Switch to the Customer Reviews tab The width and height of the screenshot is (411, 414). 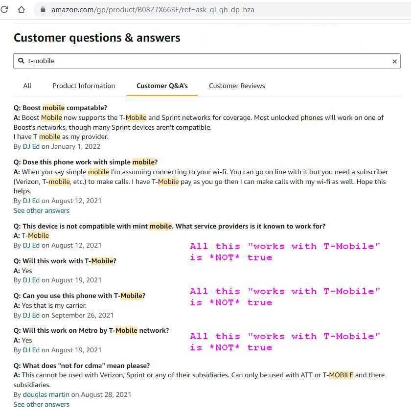237,86
